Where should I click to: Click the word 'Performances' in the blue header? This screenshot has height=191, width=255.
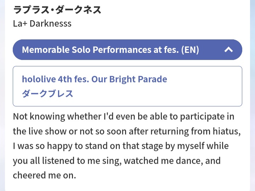pos(122,50)
